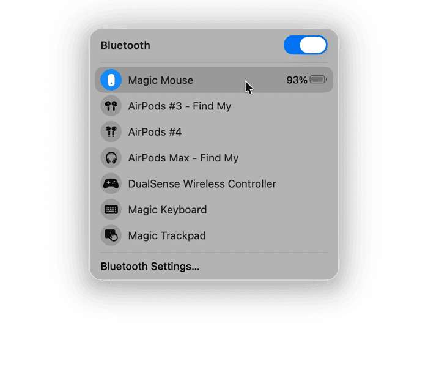Turn off the Bluetooth toggle switch
428x370 pixels.
305,45
